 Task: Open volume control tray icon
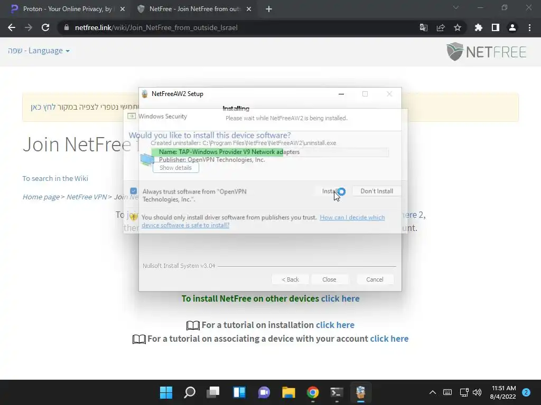pyautogui.click(x=477, y=392)
